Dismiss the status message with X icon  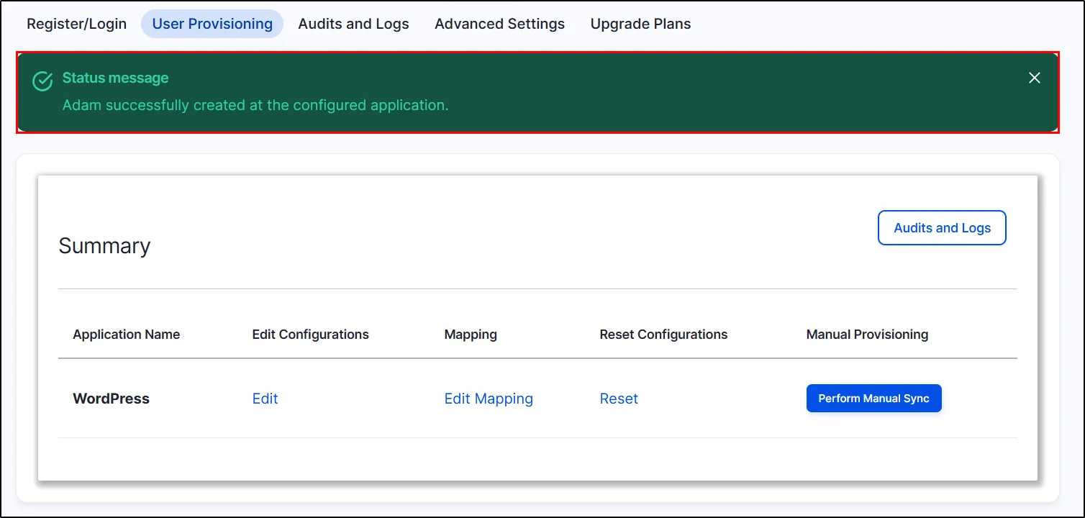point(1034,78)
